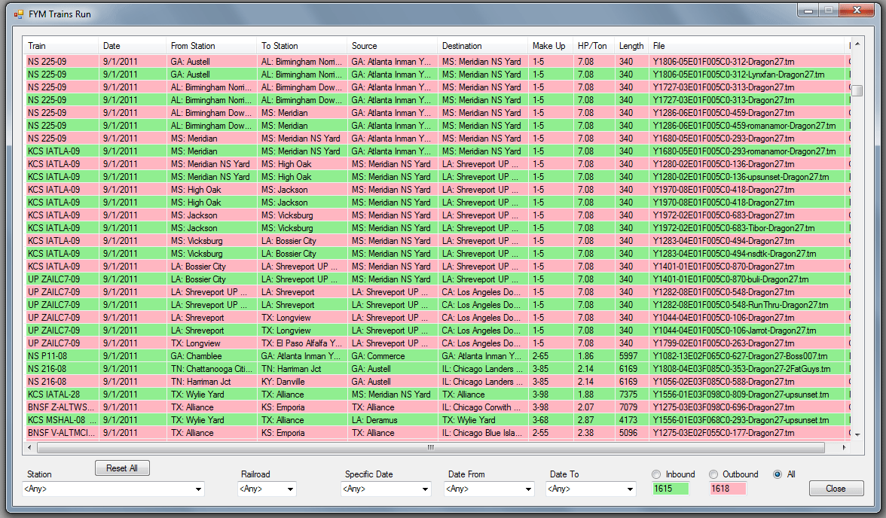The image size is (886, 518).
Task: Select the Inbound radio button
Action: pyautogui.click(x=658, y=474)
